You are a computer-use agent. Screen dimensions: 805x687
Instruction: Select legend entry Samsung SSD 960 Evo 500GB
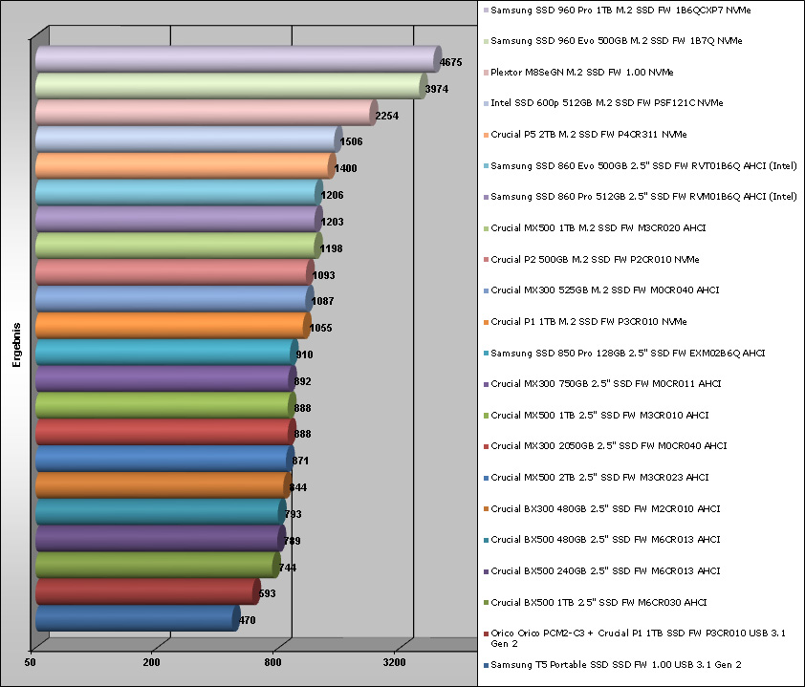(x=616, y=41)
